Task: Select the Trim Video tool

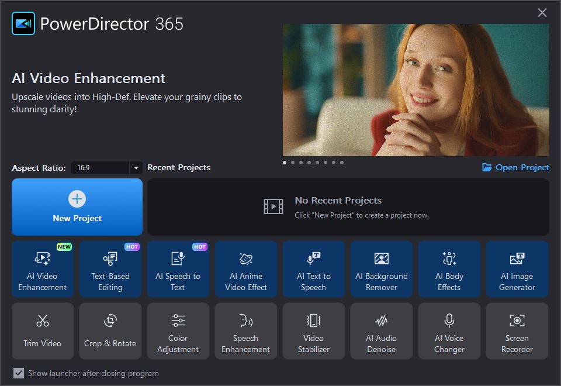Action: (43, 331)
